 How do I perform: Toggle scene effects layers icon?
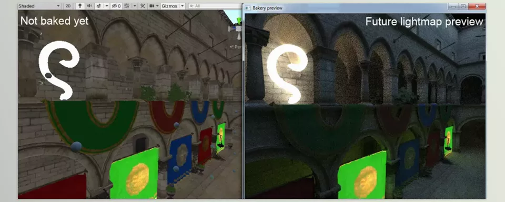[99, 6]
